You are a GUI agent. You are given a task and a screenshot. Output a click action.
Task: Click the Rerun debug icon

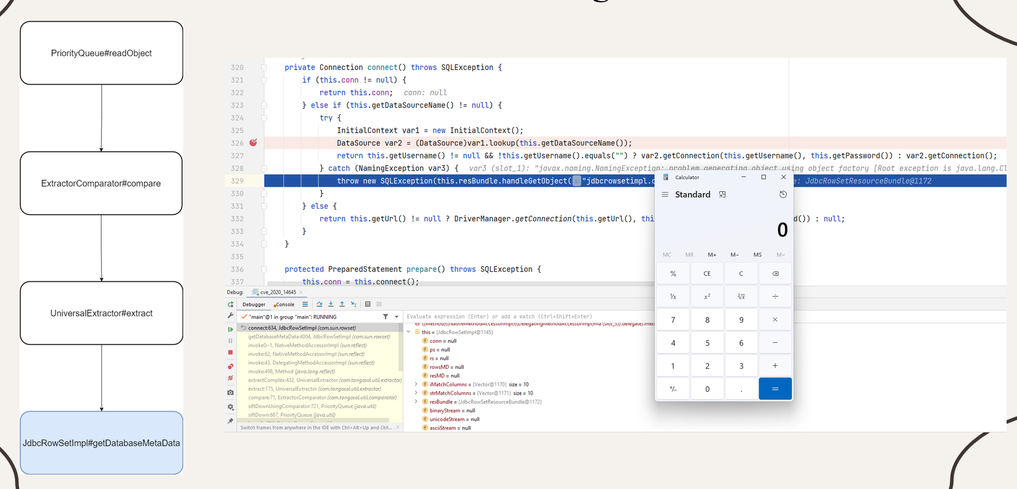[x=231, y=305]
